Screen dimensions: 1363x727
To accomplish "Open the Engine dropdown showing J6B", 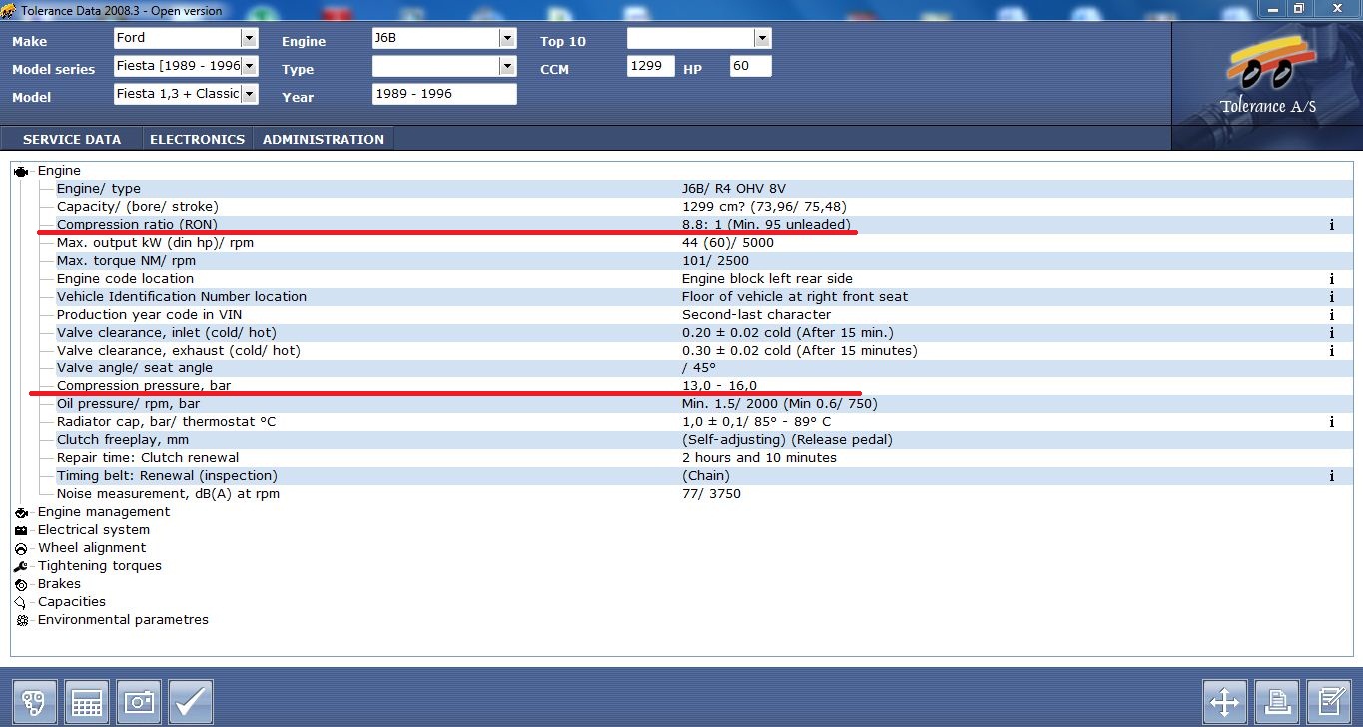I will 507,38.
